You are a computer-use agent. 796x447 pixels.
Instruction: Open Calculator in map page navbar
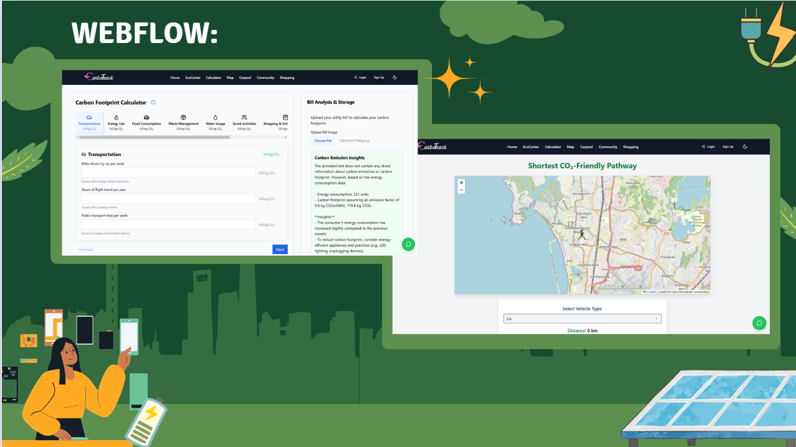(x=553, y=147)
